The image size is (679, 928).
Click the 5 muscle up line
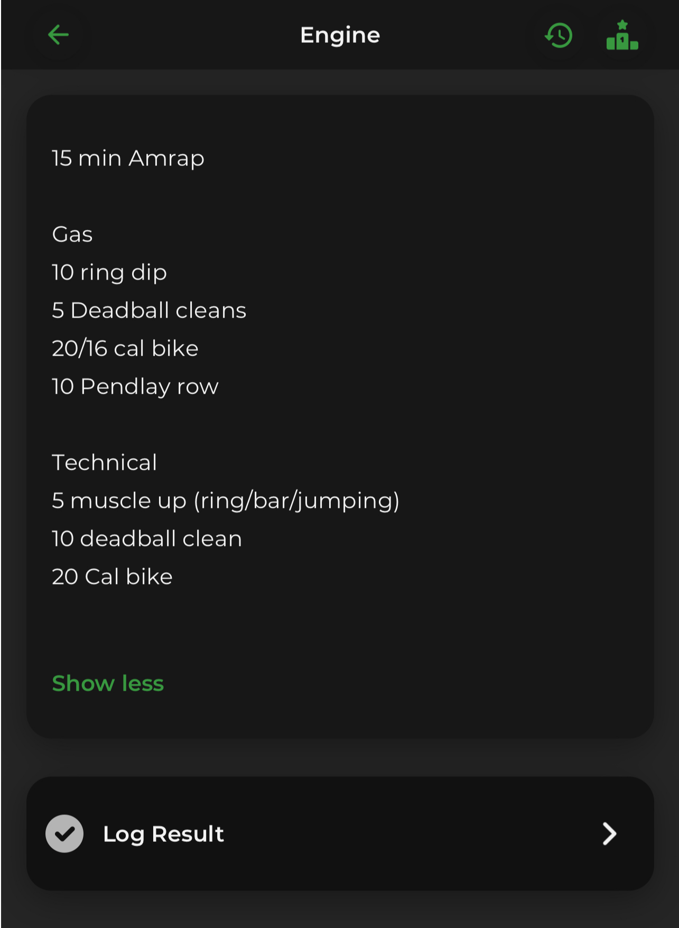226,500
